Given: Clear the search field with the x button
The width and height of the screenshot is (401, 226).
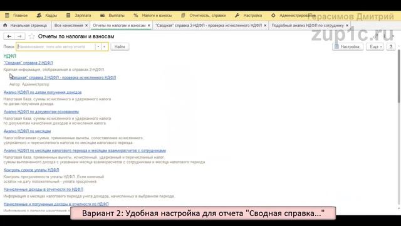Looking at the screenshot, I should tap(105, 46).
